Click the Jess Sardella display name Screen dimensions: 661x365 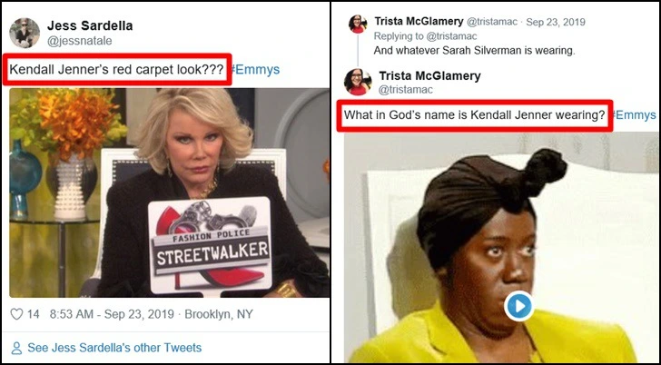tap(90, 25)
